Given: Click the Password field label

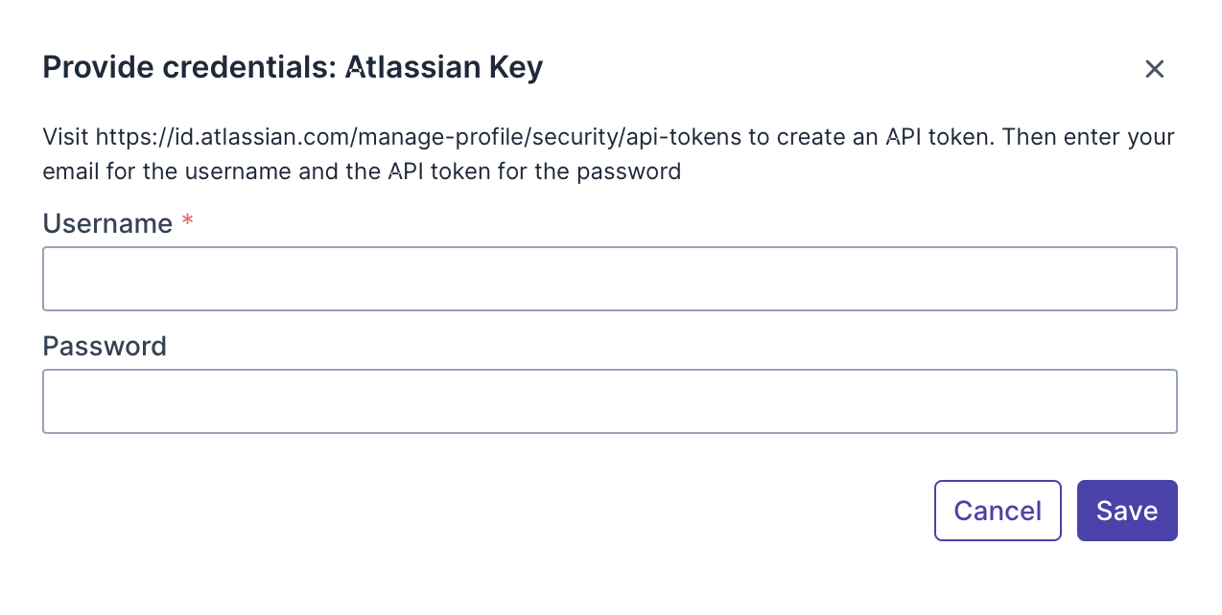Looking at the screenshot, I should pos(105,346).
